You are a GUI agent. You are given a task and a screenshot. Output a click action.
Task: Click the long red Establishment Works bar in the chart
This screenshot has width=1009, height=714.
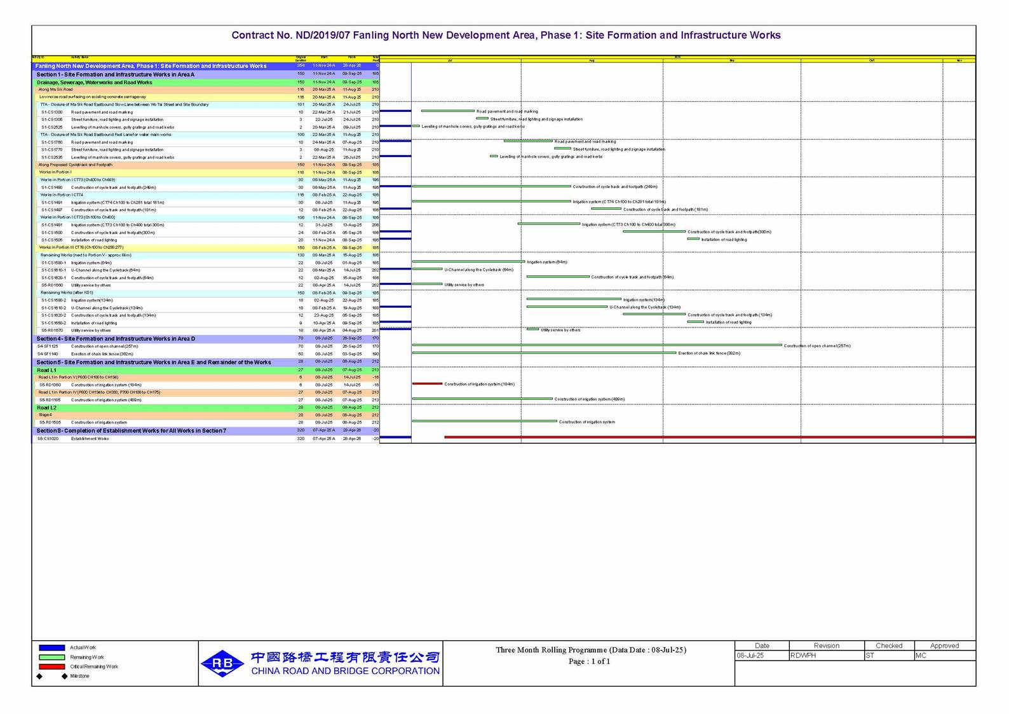coord(710,437)
